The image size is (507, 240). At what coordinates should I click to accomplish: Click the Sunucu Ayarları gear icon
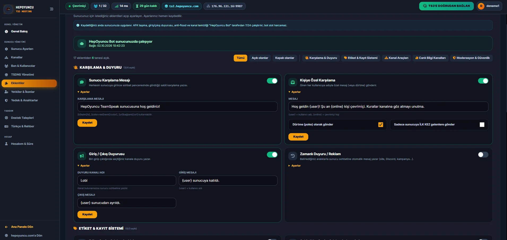[x=6, y=49]
